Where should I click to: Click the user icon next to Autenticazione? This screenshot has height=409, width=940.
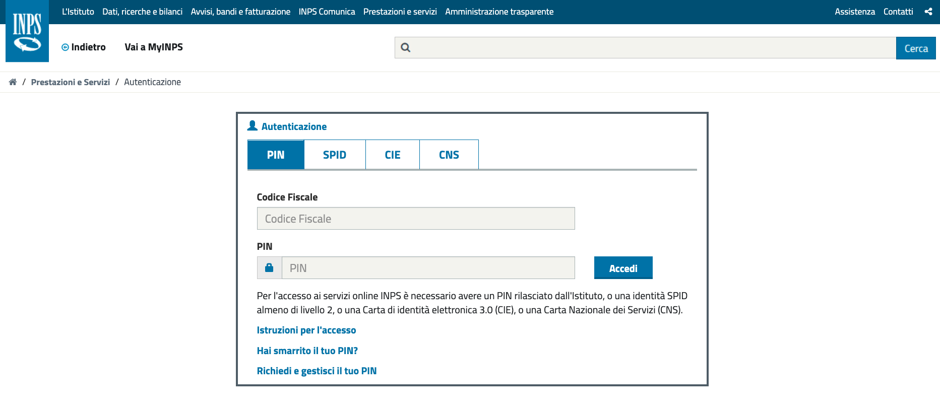click(253, 126)
